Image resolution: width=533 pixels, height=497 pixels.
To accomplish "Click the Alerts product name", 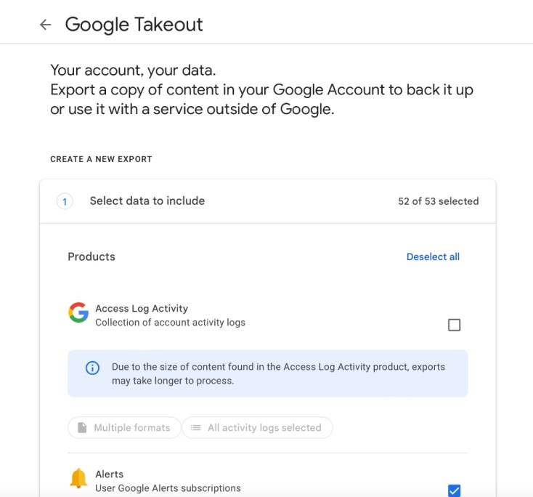I will tap(110, 474).
